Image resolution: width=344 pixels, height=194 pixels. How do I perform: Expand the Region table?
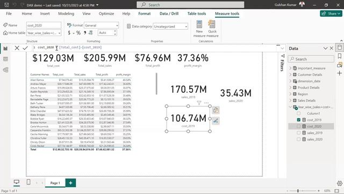(x=290, y=94)
